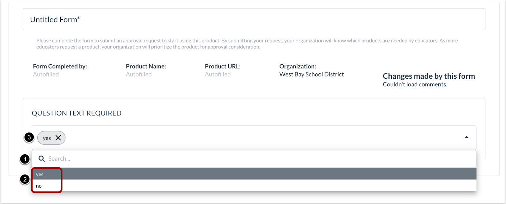The height and width of the screenshot is (204, 506).
Task: Click the Untitled Form title field
Action: (126, 19)
